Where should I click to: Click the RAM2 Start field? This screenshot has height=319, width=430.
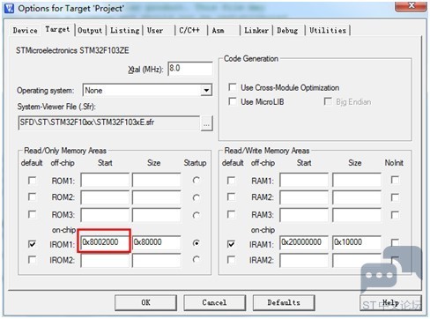pos(304,197)
